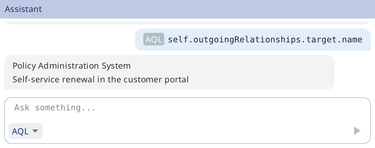
Task: Send the message with the arrow icon
Action: pos(357,131)
